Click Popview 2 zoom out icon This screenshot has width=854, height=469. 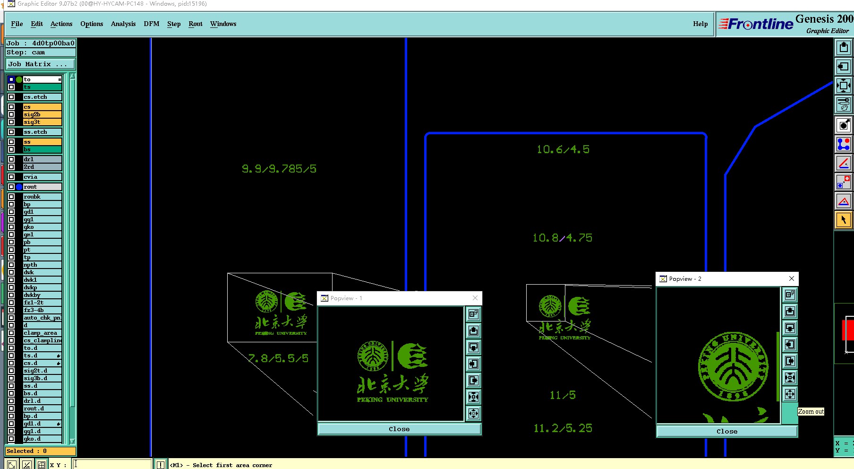click(790, 394)
